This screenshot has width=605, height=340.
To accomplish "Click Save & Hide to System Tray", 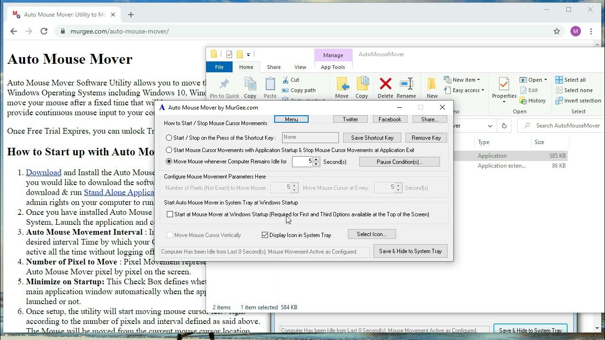I will click(410, 251).
